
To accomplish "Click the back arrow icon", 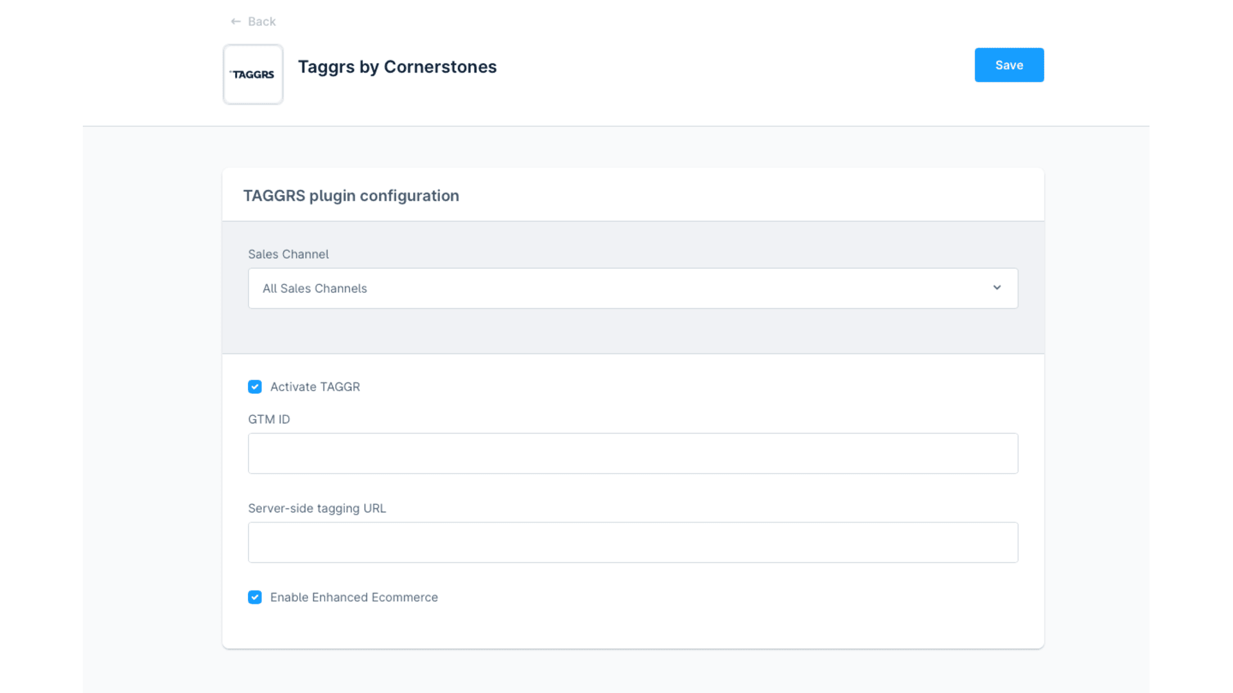I will pyautogui.click(x=236, y=22).
